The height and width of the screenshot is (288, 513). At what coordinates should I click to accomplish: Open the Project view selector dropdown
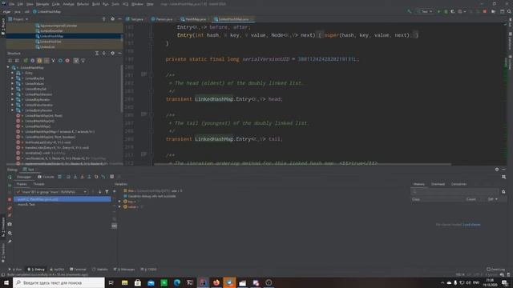18,19
